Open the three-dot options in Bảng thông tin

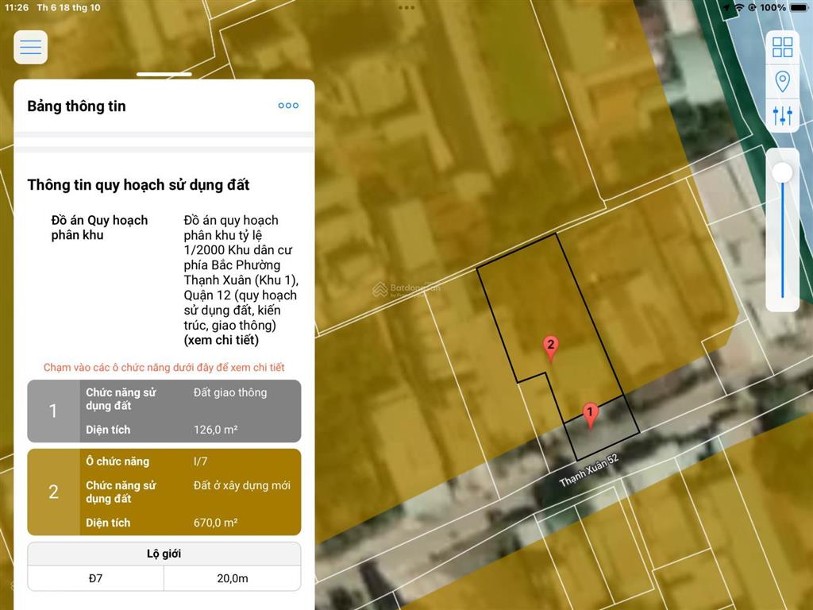[x=288, y=106]
